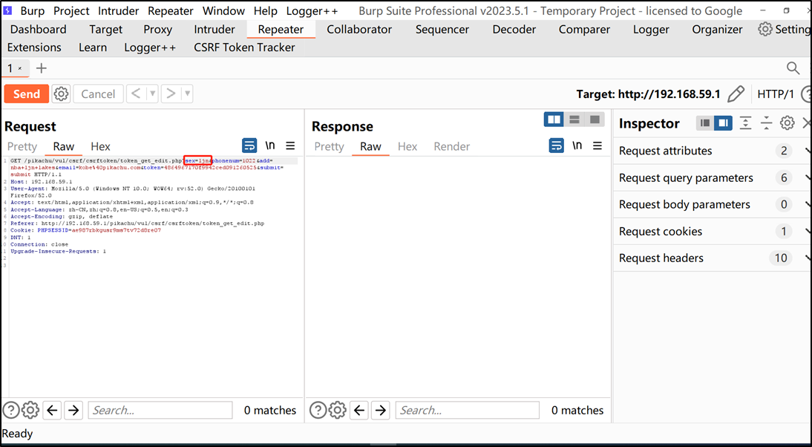Image resolution: width=812 pixels, height=447 pixels.
Task: Click Request search input field
Action: [x=160, y=410]
